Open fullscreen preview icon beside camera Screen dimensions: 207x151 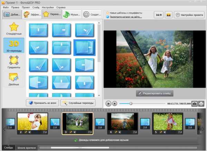(x=201, y=104)
